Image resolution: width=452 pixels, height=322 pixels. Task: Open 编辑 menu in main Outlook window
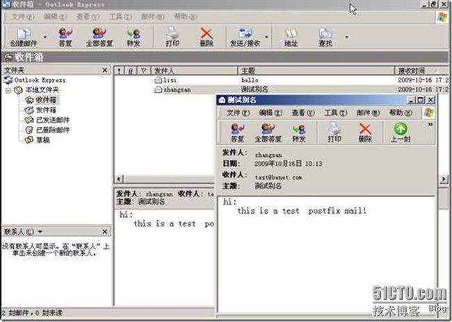click(55, 17)
